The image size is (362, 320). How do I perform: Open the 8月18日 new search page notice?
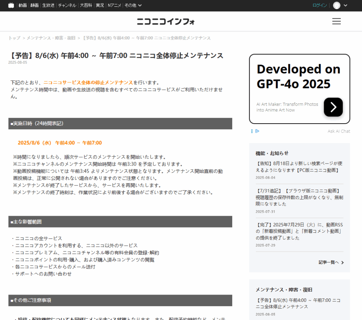pos(299,167)
